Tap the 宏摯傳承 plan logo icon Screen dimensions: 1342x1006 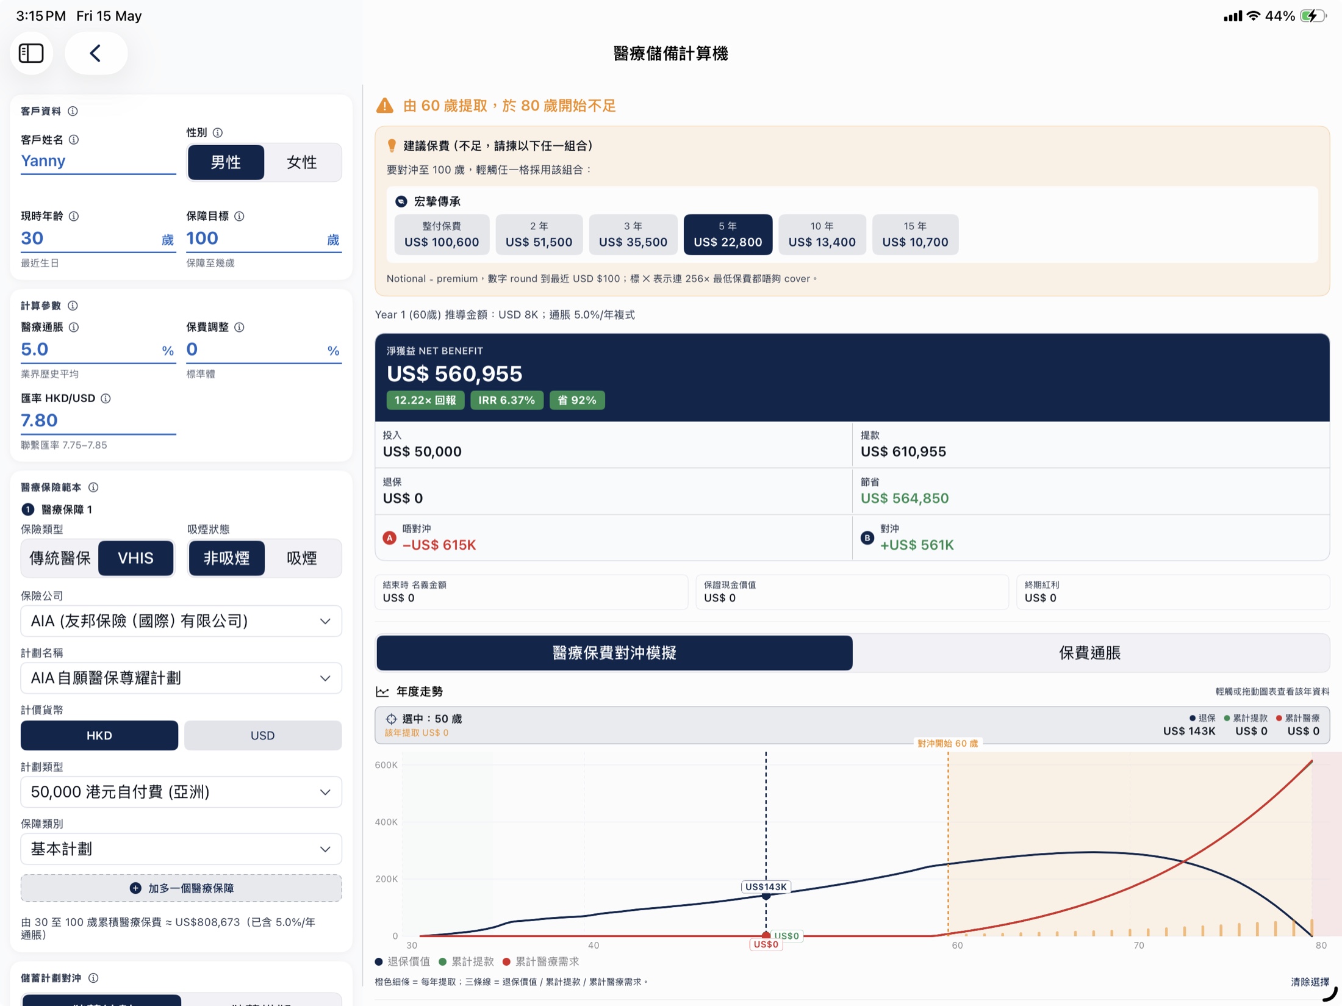[x=401, y=201]
